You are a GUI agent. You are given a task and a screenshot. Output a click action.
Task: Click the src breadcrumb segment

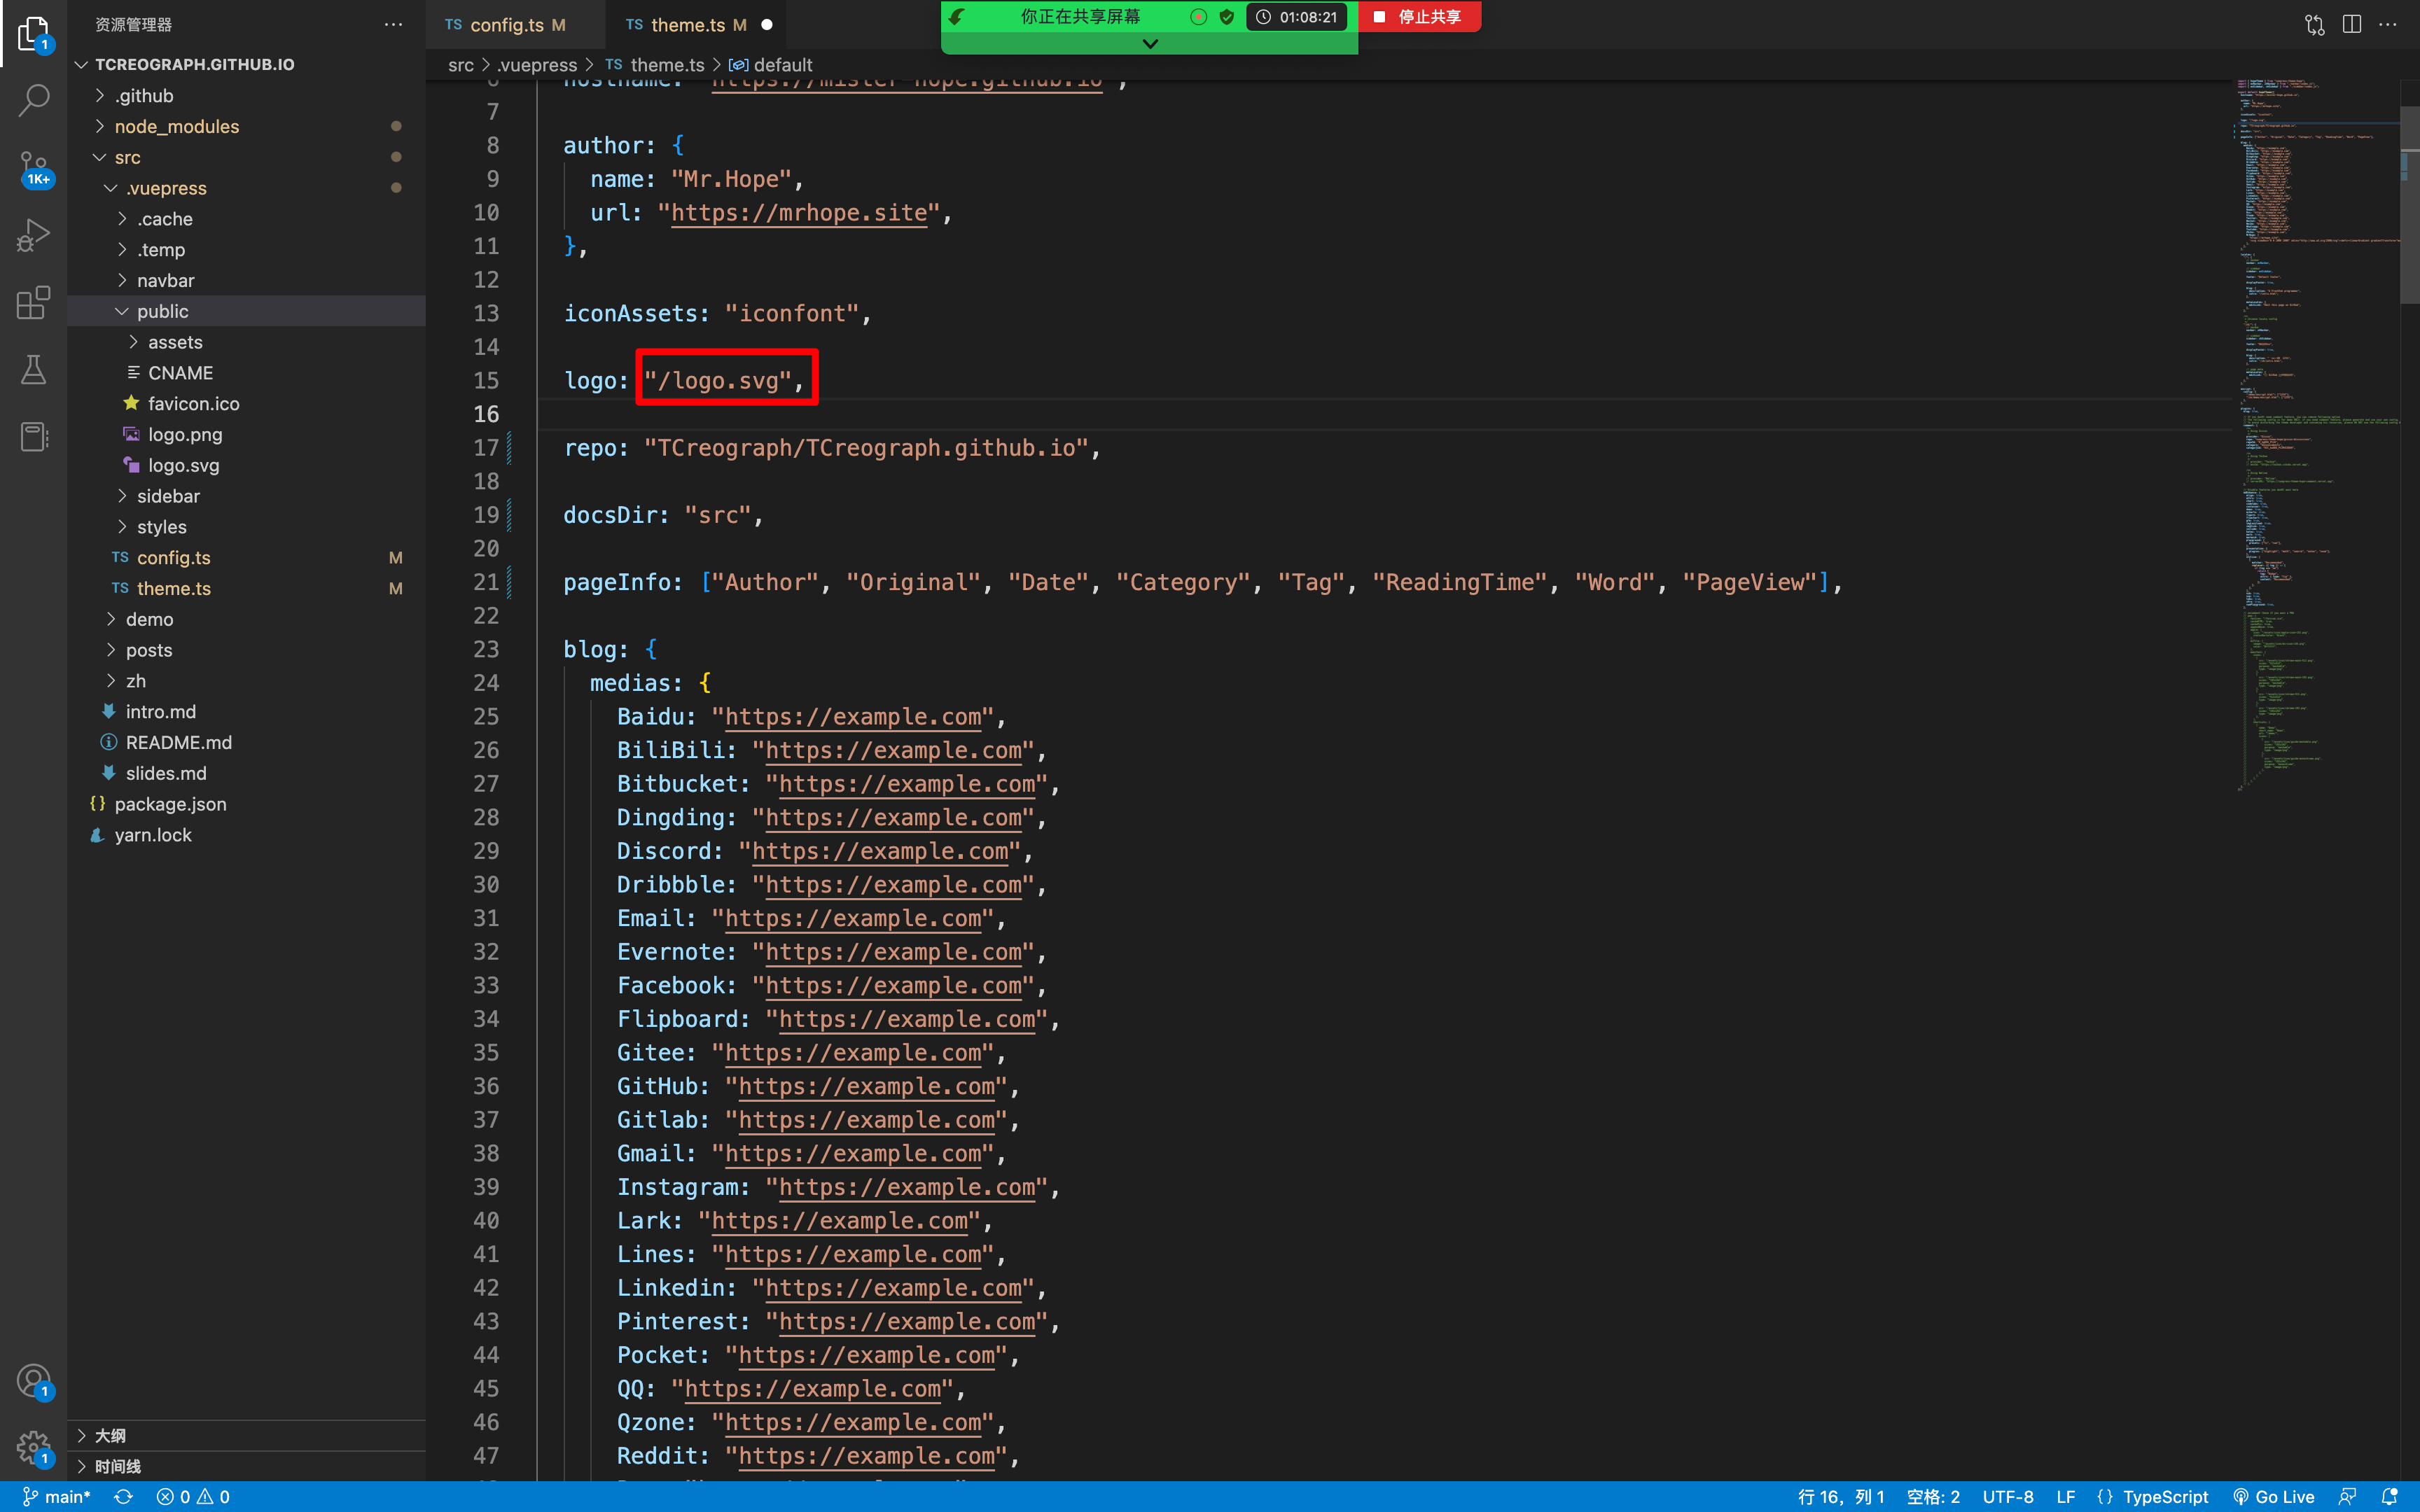tap(461, 65)
